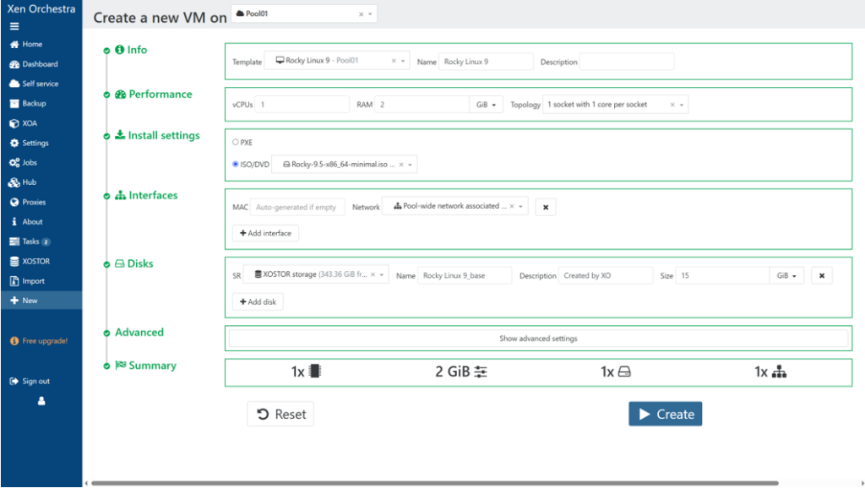Click the disk icon in Summary row
The width and height of the screenshot is (865, 488).
[624, 371]
